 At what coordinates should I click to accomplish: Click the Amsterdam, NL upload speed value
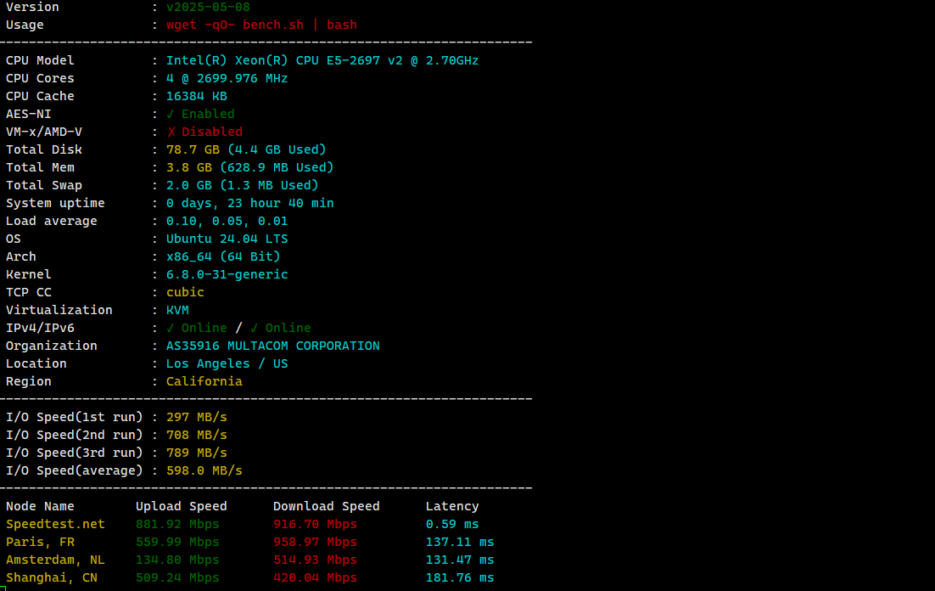(177, 560)
